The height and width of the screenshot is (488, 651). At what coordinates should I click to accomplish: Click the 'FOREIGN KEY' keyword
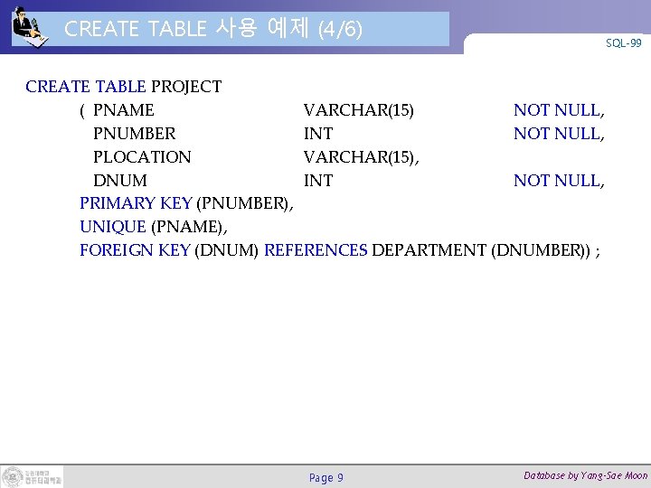point(135,250)
